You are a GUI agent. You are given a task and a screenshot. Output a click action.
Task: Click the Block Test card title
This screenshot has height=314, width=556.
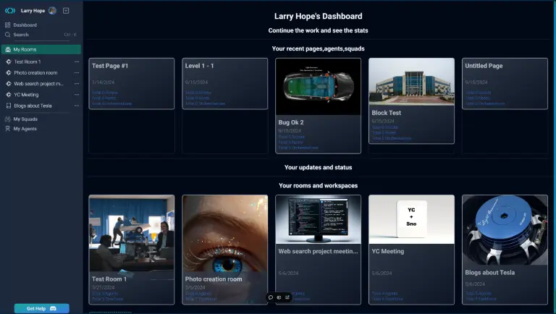point(386,113)
